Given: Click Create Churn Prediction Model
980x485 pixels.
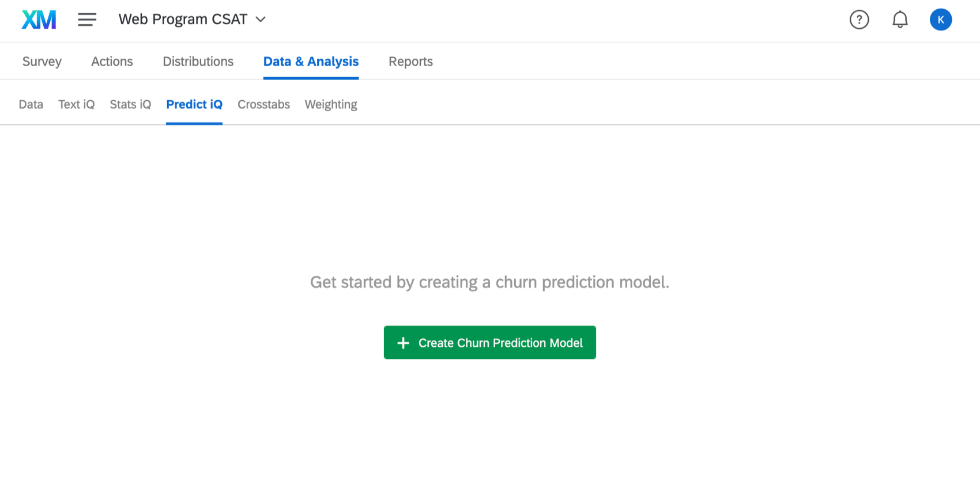Looking at the screenshot, I should tap(489, 342).
